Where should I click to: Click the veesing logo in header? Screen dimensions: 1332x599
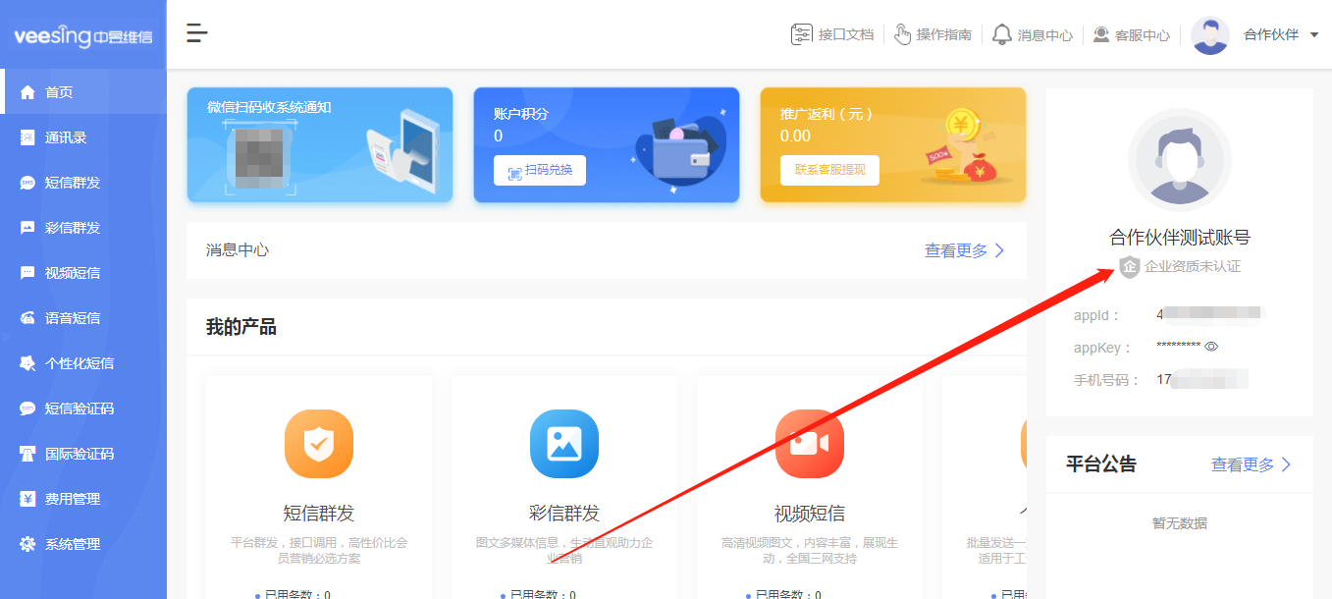pos(82,36)
